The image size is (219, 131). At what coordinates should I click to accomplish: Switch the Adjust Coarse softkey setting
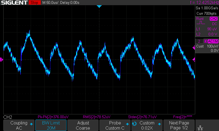coord(83,125)
